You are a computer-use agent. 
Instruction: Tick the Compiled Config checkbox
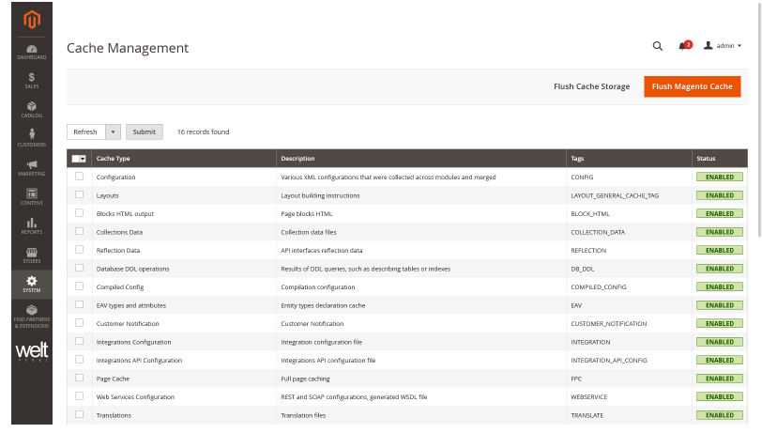pyautogui.click(x=79, y=286)
